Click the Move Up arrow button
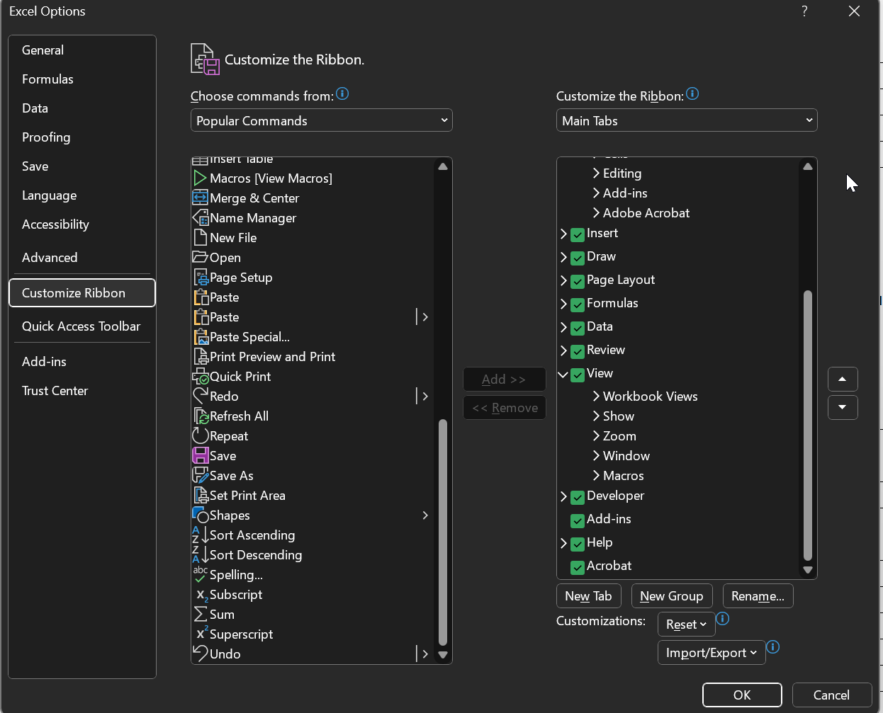The width and height of the screenshot is (883, 713). click(843, 380)
